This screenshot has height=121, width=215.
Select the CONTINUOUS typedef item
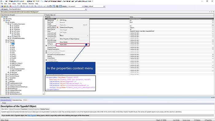click(16, 65)
